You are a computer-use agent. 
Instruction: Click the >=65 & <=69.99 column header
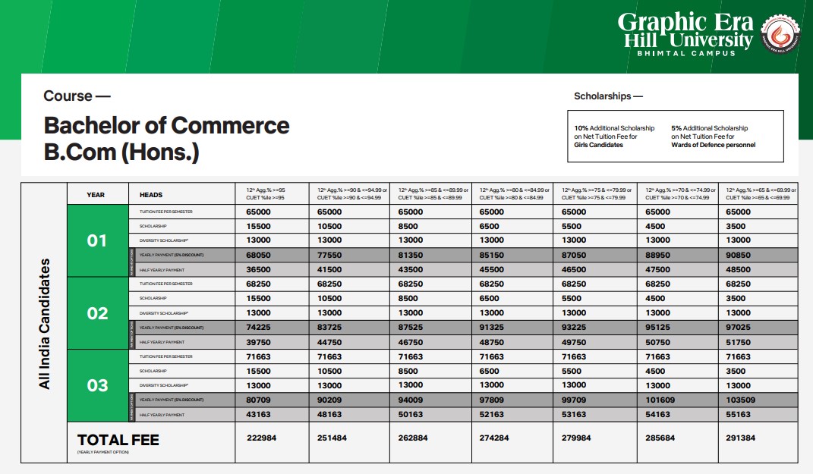pyautogui.click(x=759, y=193)
